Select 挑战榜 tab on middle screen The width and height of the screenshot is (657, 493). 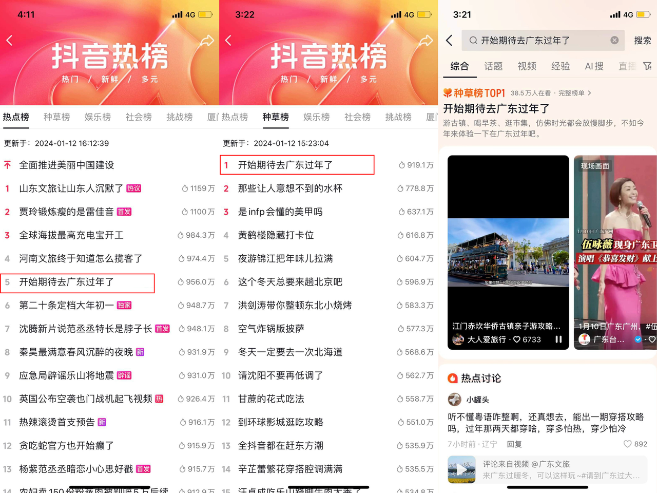click(398, 117)
